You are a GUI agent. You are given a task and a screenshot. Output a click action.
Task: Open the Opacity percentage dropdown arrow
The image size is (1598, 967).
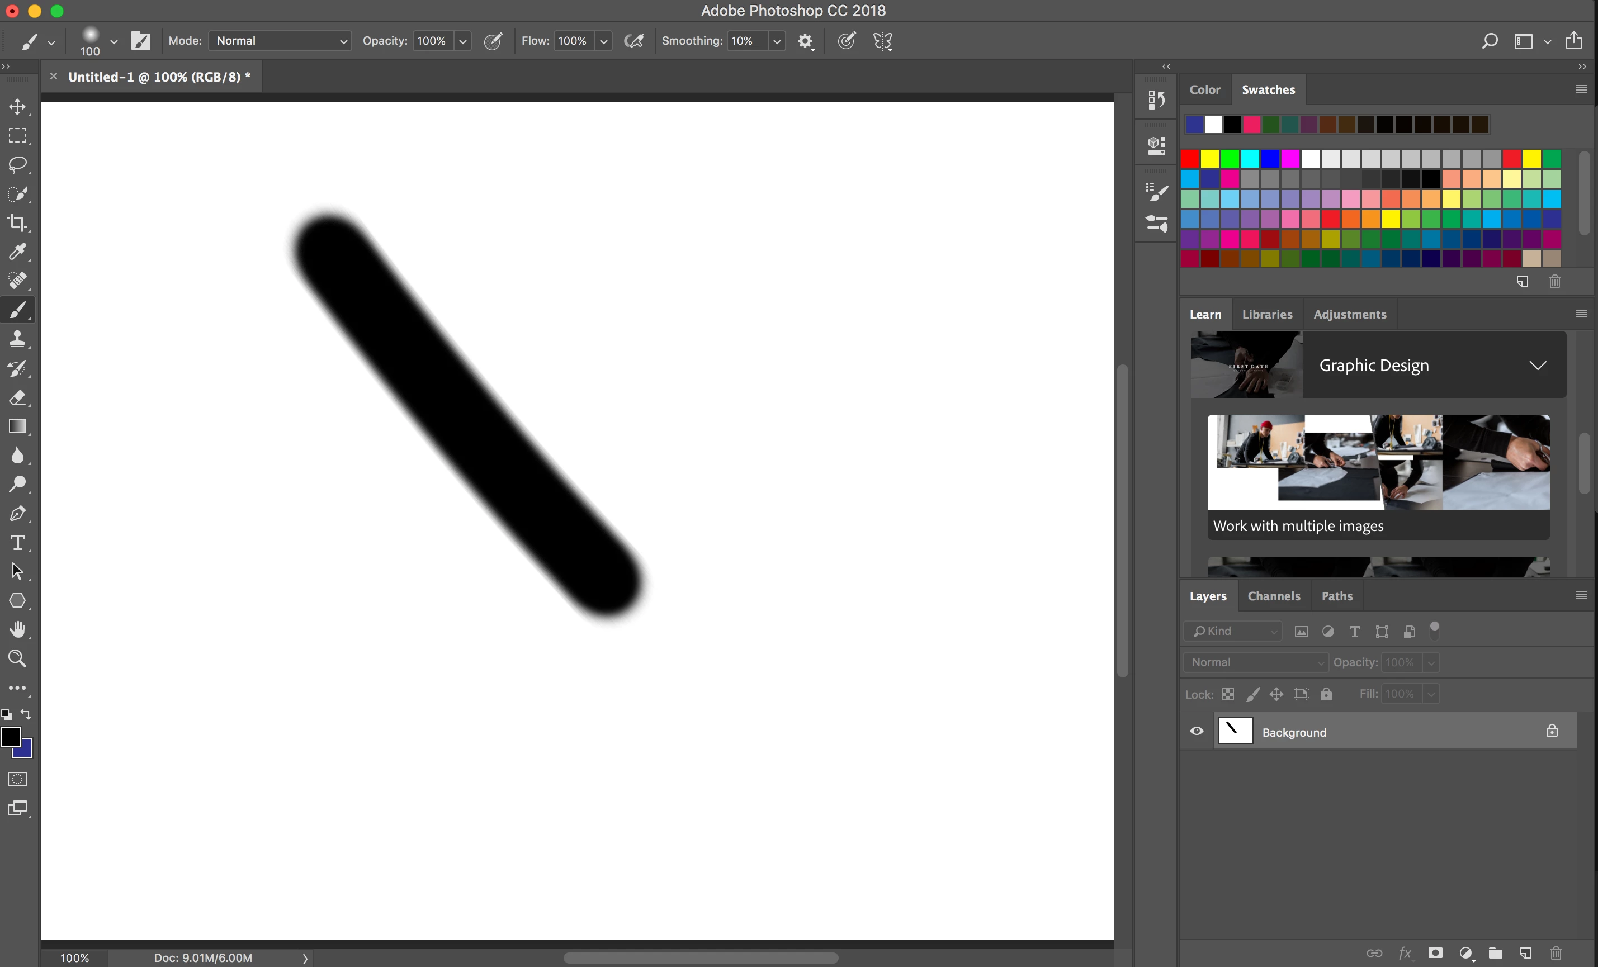point(462,41)
